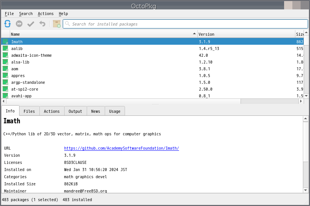Screen dimensions: 310x206
Task: Click the package list scroll down arrow
Action: [x=306, y=96]
